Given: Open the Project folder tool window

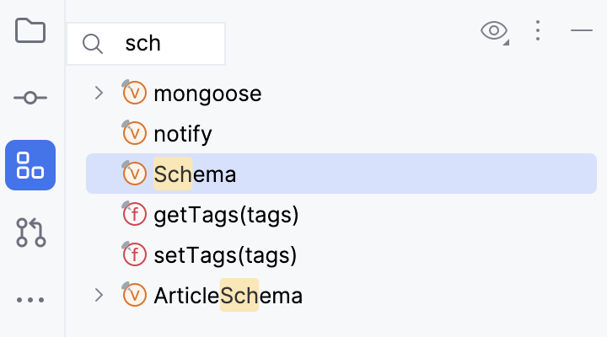Looking at the screenshot, I should [30, 31].
